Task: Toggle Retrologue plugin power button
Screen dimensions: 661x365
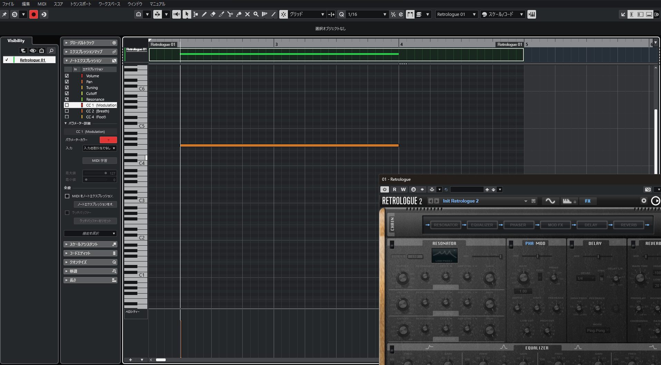Action: click(x=385, y=189)
